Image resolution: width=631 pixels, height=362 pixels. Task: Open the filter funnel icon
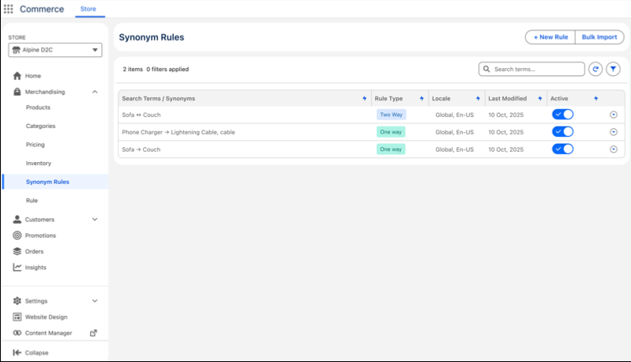coord(613,70)
